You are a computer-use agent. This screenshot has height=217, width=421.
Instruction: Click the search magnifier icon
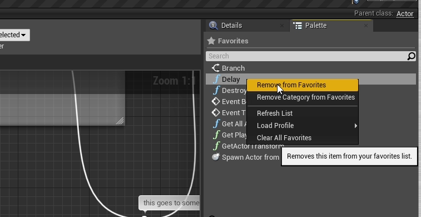pyautogui.click(x=411, y=56)
